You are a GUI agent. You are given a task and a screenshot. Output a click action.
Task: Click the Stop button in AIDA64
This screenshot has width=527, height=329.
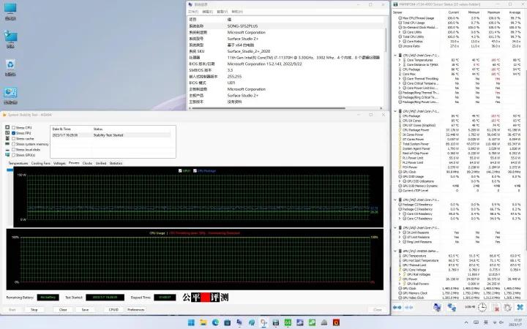34,309
